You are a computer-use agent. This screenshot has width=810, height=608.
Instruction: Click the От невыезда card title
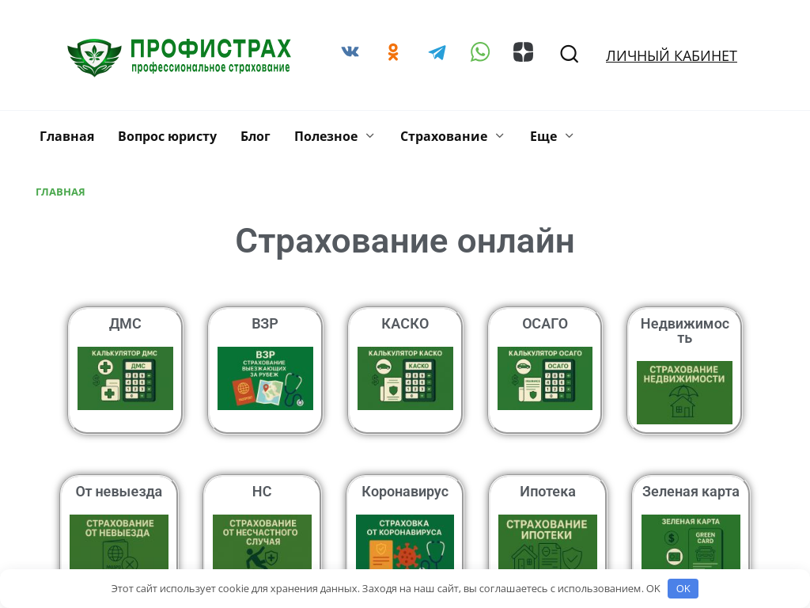pyautogui.click(x=119, y=491)
